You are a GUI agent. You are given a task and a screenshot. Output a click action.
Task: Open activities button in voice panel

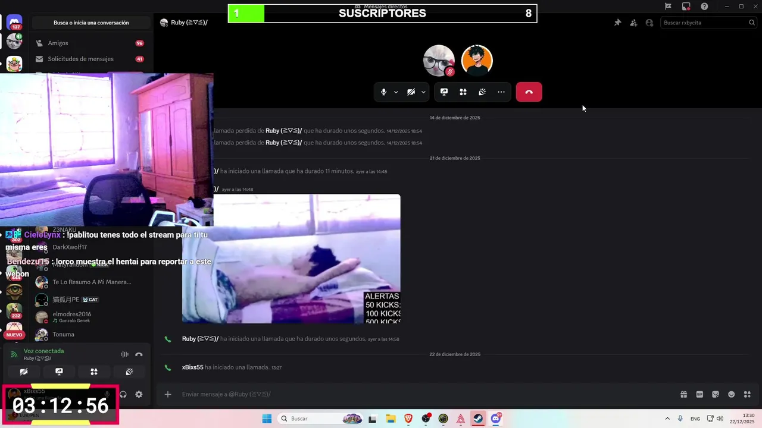(94, 372)
